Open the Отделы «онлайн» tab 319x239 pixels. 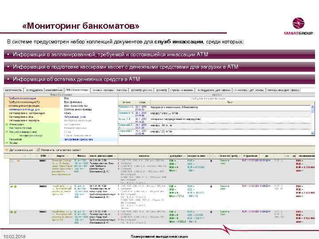point(182,90)
